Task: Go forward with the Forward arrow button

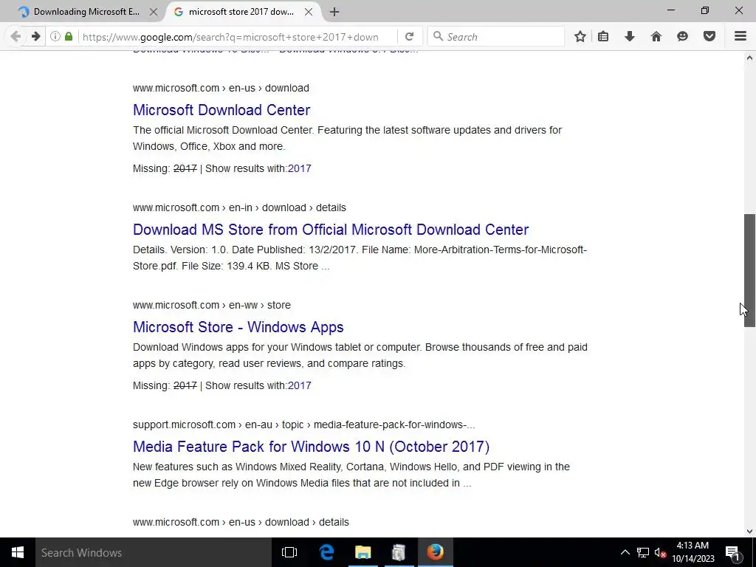Action: point(35,37)
